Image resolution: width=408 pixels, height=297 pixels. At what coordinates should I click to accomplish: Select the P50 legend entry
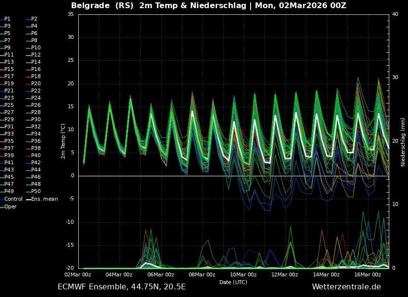pos(36,192)
